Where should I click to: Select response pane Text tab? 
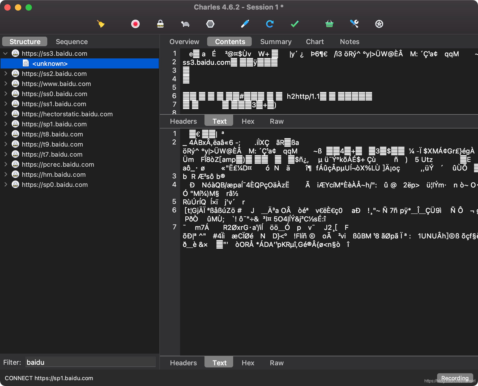[219, 363]
